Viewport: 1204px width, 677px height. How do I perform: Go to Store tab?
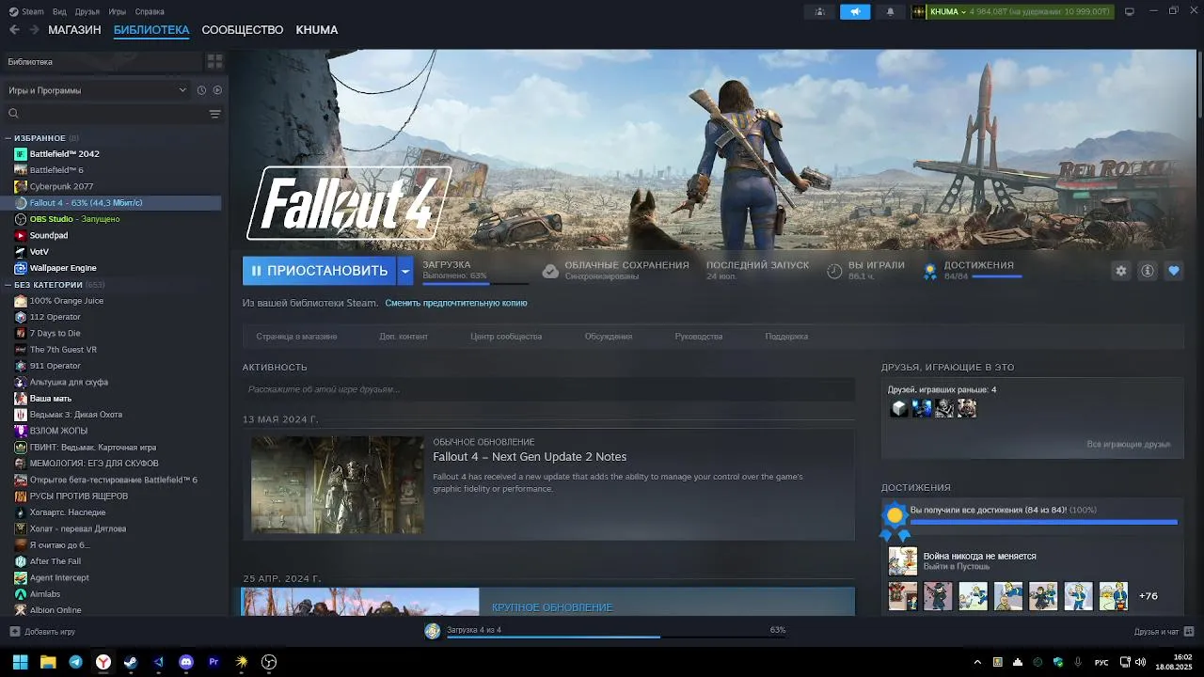click(x=74, y=30)
